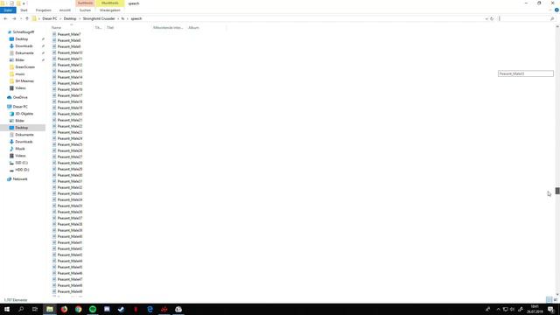Click the vertical scrollbar thumb
This screenshot has width=560, height=315.
[x=557, y=191]
